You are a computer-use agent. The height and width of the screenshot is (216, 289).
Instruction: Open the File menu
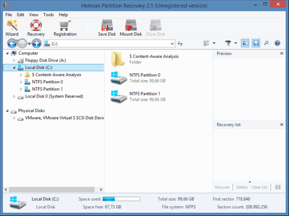(x=9, y=15)
